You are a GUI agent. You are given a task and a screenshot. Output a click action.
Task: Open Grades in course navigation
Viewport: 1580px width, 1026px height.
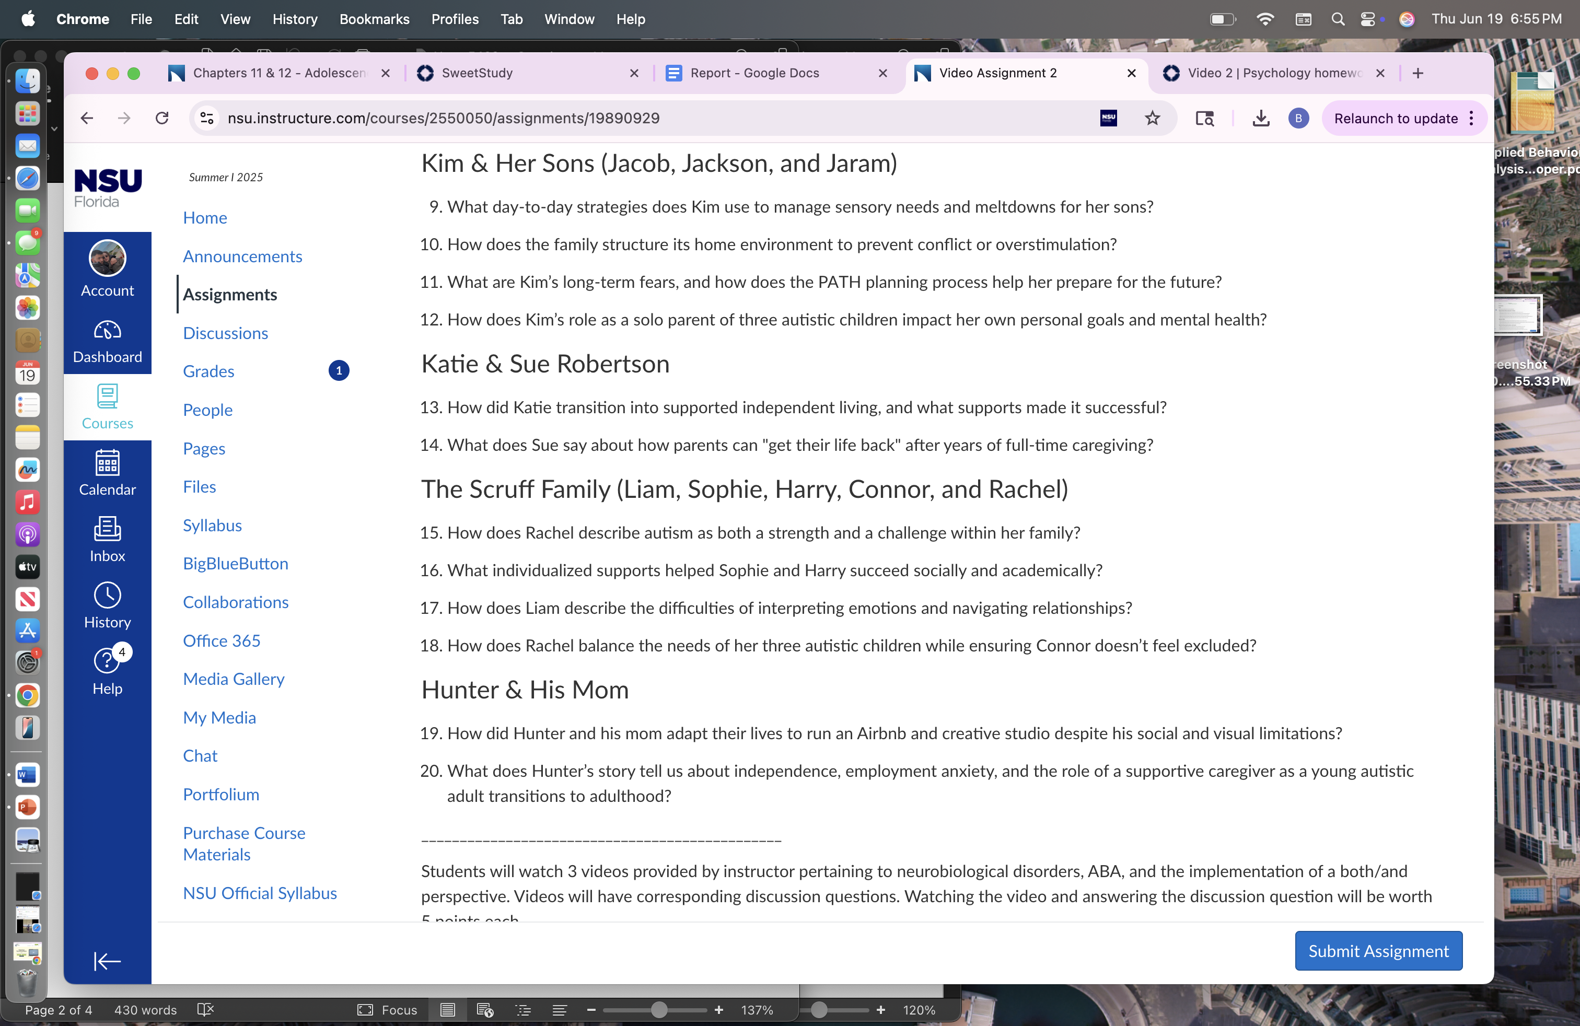coord(208,371)
